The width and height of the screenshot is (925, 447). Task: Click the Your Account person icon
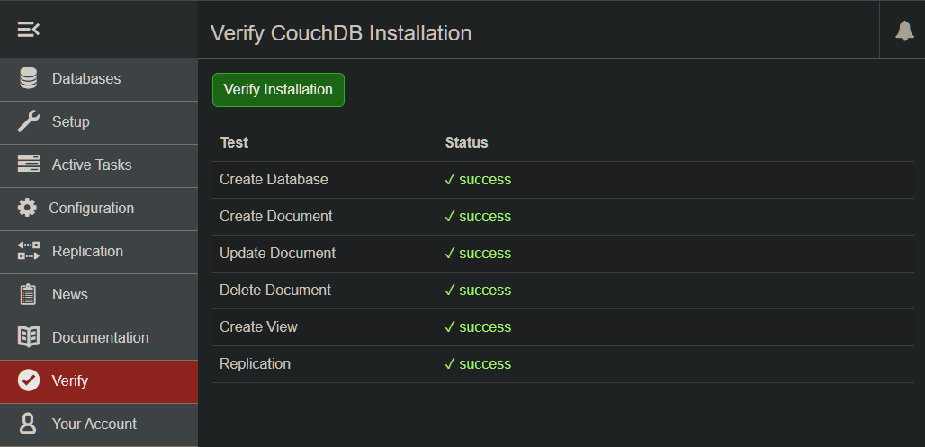[29, 424]
